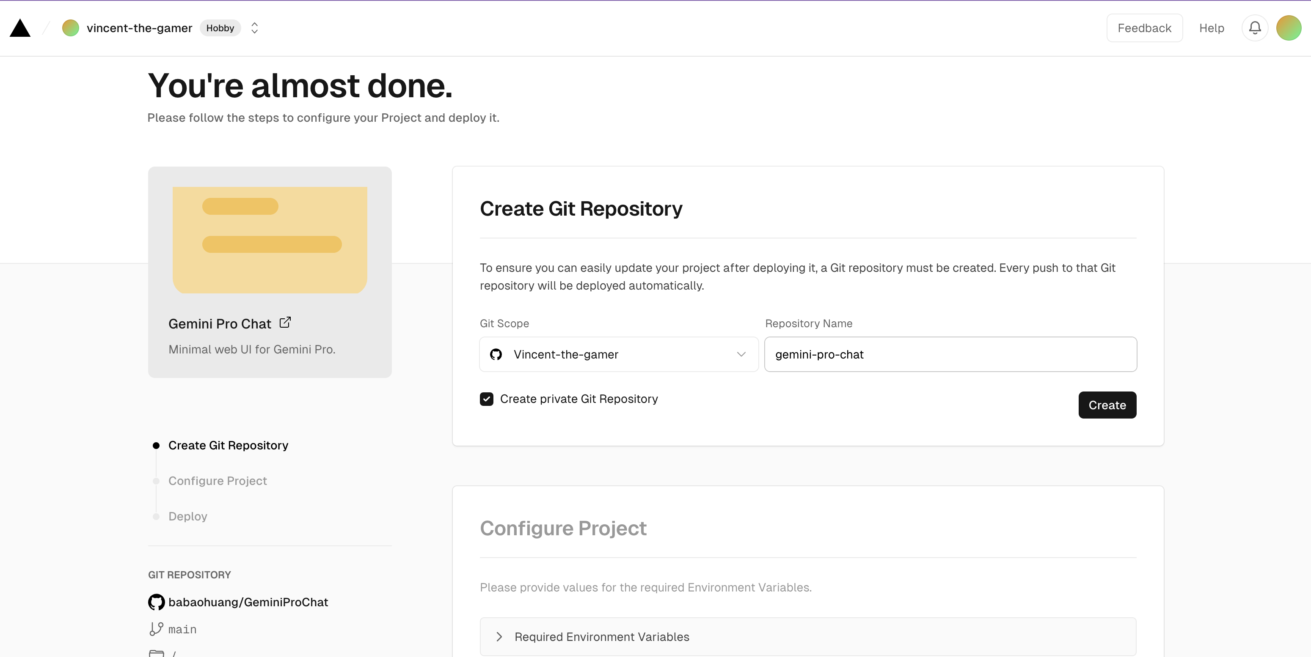Click the vincent-the-gamer team name

point(139,28)
